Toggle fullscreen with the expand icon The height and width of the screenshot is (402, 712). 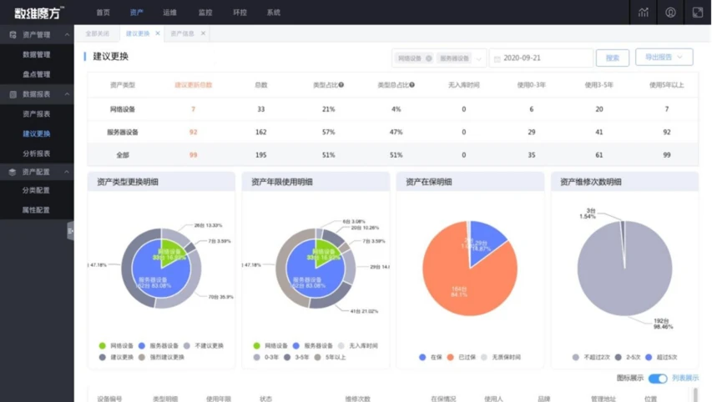(698, 13)
